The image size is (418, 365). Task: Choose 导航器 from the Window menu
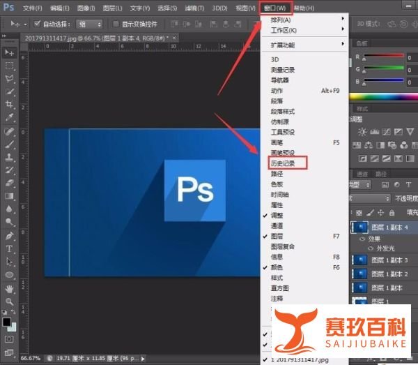279,80
